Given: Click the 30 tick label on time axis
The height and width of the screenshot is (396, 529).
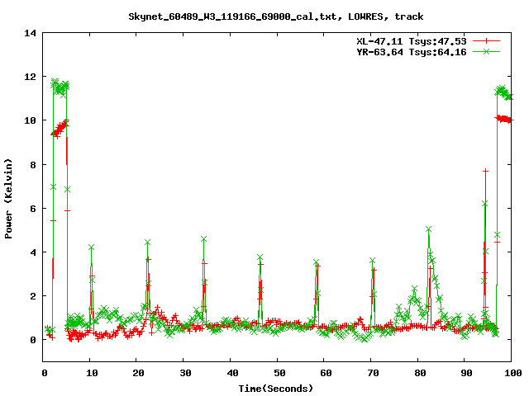Looking at the screenshot, I should coord(183,372).
